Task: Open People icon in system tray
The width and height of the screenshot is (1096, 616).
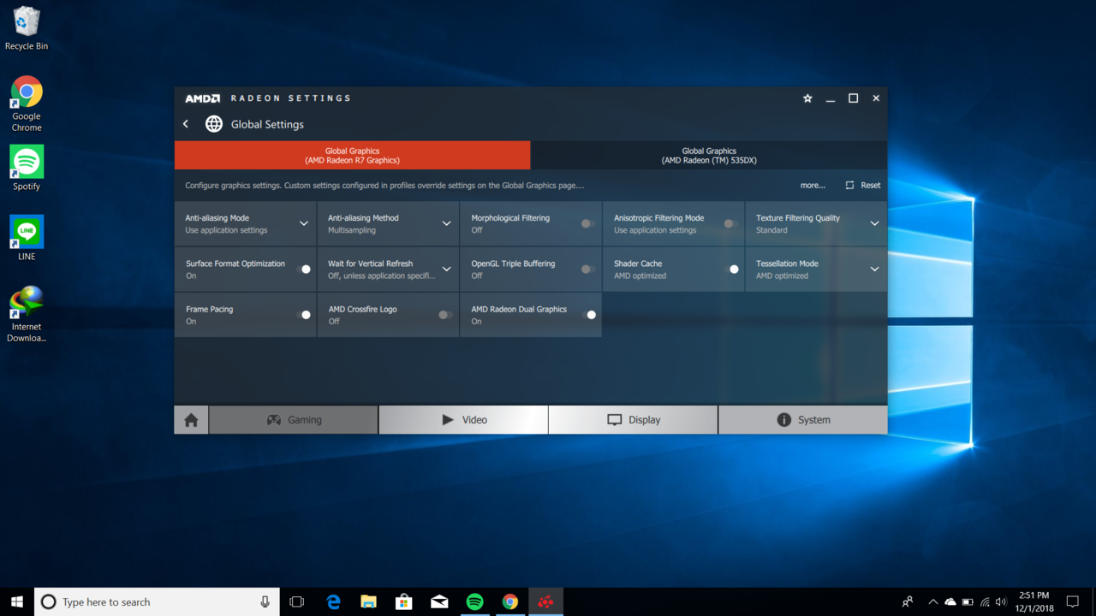Action: click(908, 602)
